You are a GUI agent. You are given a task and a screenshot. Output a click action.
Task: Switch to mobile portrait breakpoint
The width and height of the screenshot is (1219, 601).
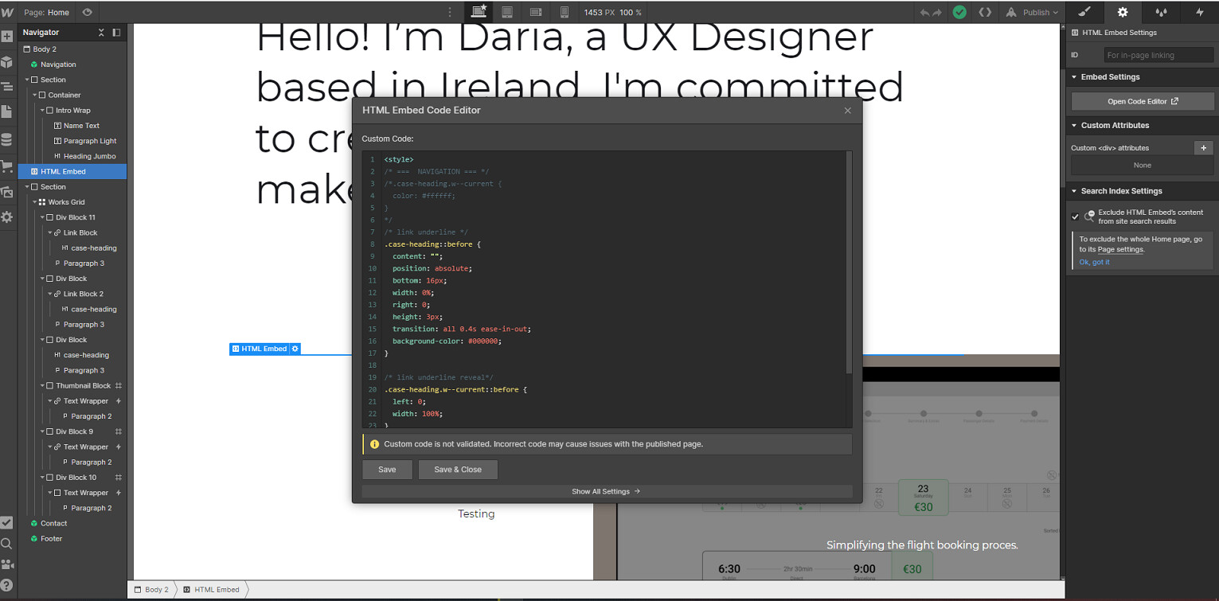(x=565, y=12)
